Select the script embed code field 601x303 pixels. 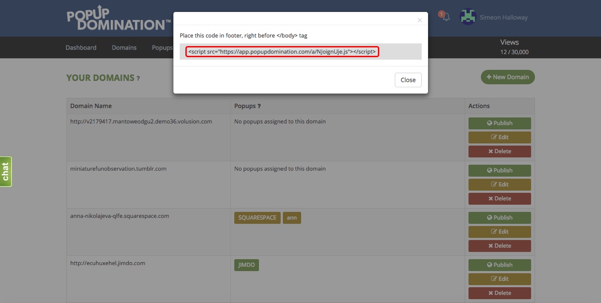pos(300,51)
